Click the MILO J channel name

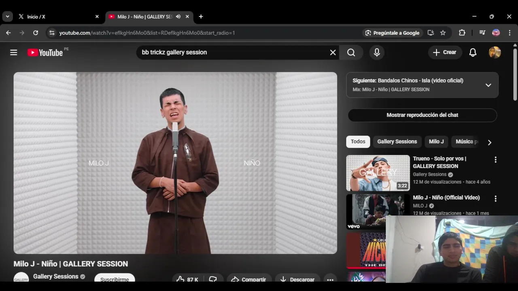[x=420, y=206]
